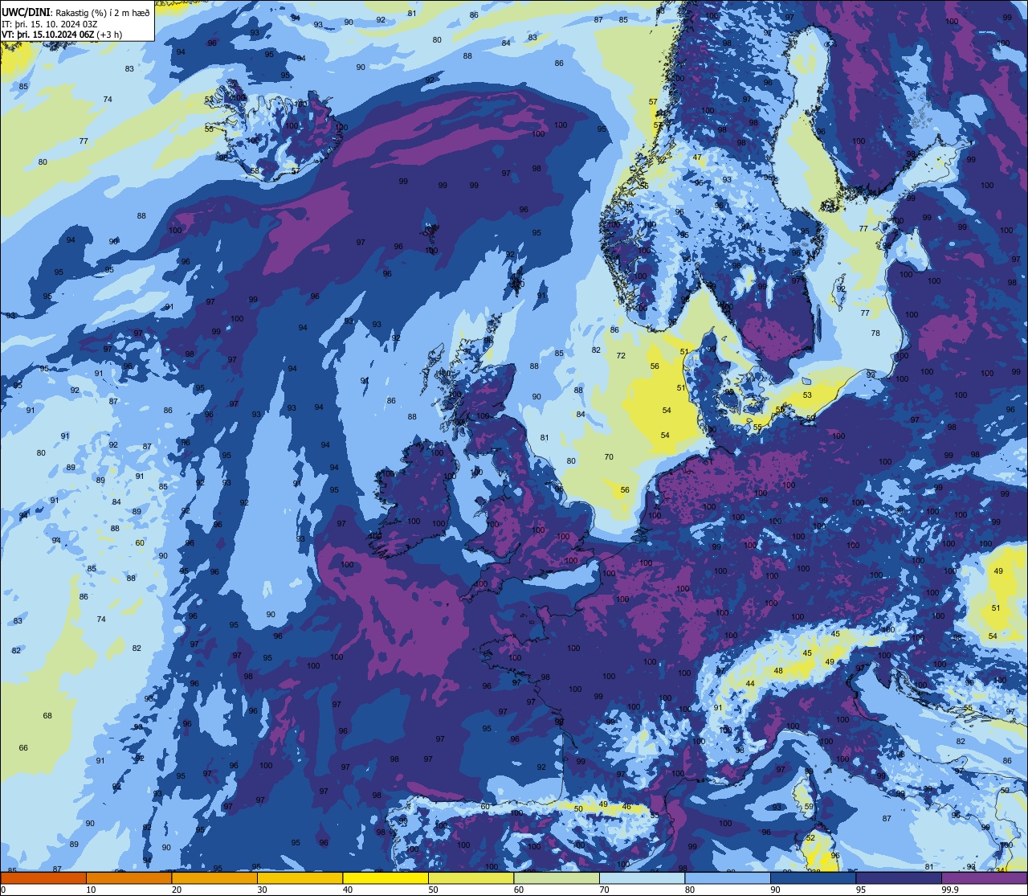Click the "46" humidity value near the Pyrenees
The height and width of the screenshot is (896, 1028).
(x=626, y=807)
